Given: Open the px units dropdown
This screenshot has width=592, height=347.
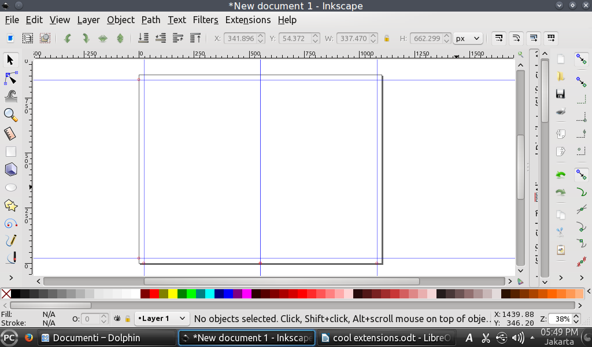Looking at the screenshot, I should click(x=468, y=39).
